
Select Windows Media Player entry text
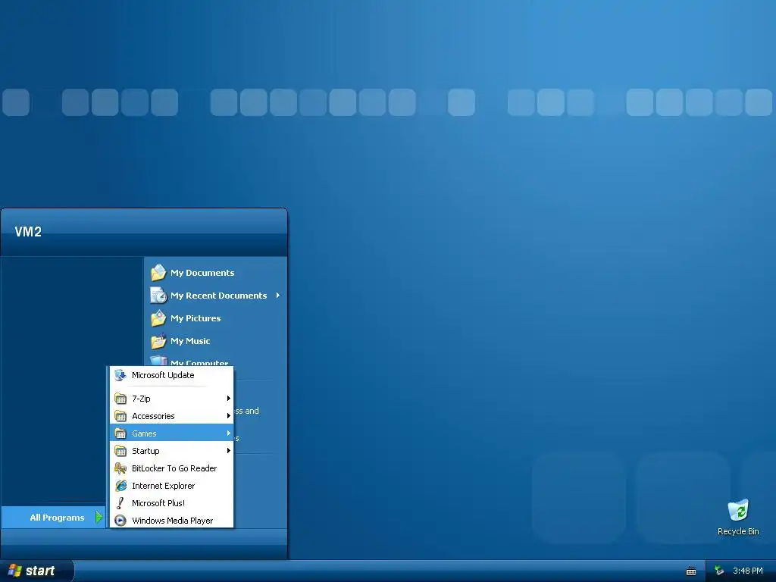(x=172, y=521)
